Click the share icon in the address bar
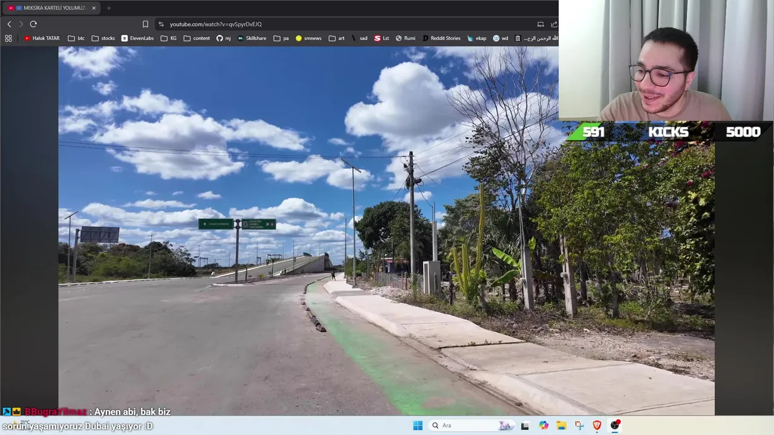 [x=554, y=24]
